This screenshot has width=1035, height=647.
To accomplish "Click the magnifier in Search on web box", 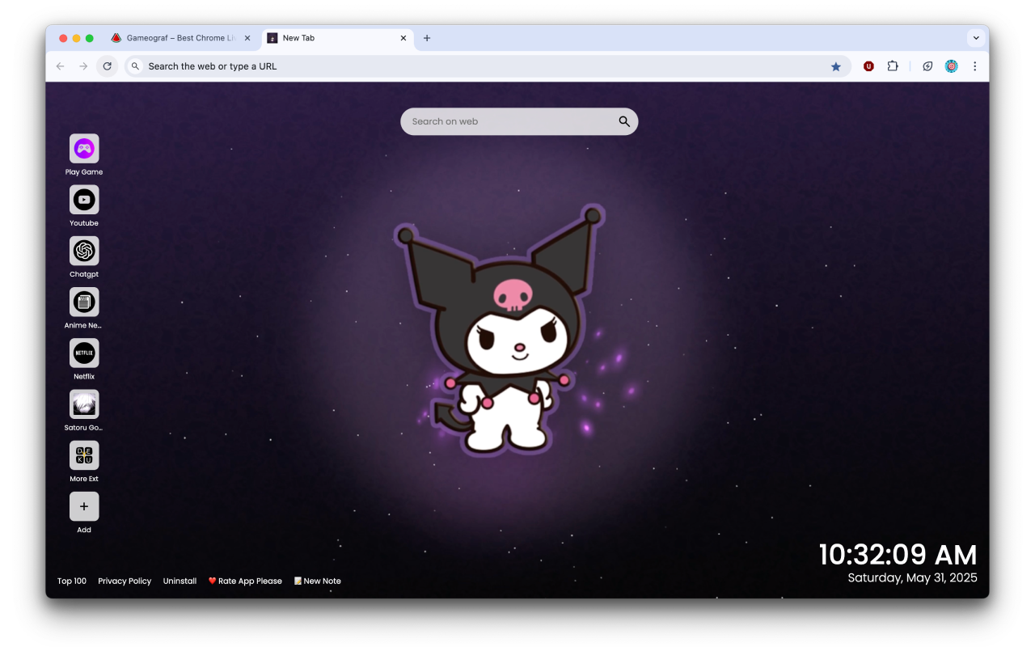I will pos(624,121).
